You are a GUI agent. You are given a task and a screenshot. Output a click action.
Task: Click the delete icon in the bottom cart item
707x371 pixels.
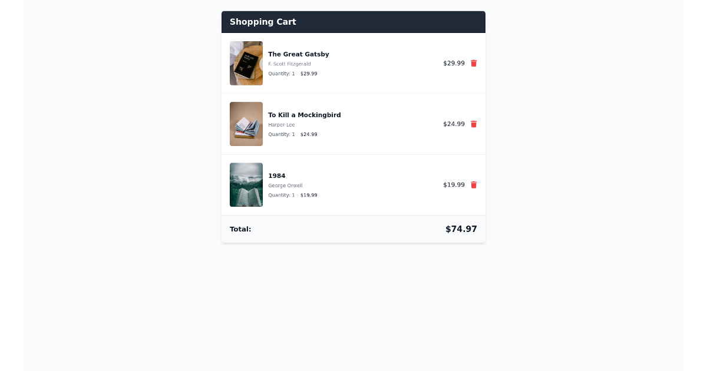474,185
